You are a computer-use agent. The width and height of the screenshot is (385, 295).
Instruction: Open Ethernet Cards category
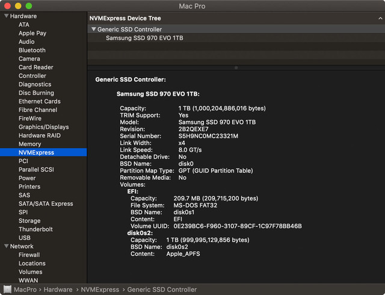pos(40,101)
